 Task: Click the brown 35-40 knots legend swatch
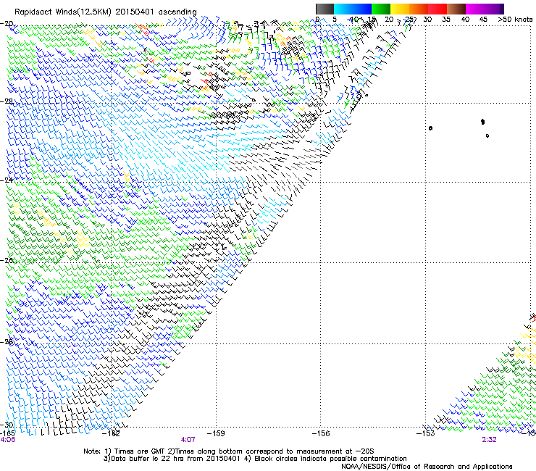point(456,9)
